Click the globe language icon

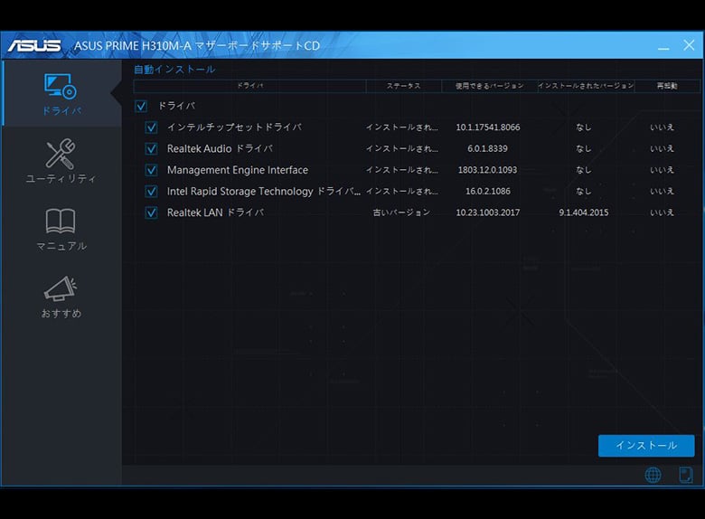pyautogui.click(x=653, y=475)
